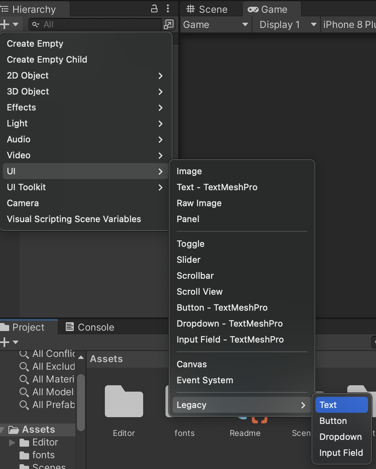Select the All Models saved search
The height and width of the screenshot is (469, 376).
tap(48, 392)
